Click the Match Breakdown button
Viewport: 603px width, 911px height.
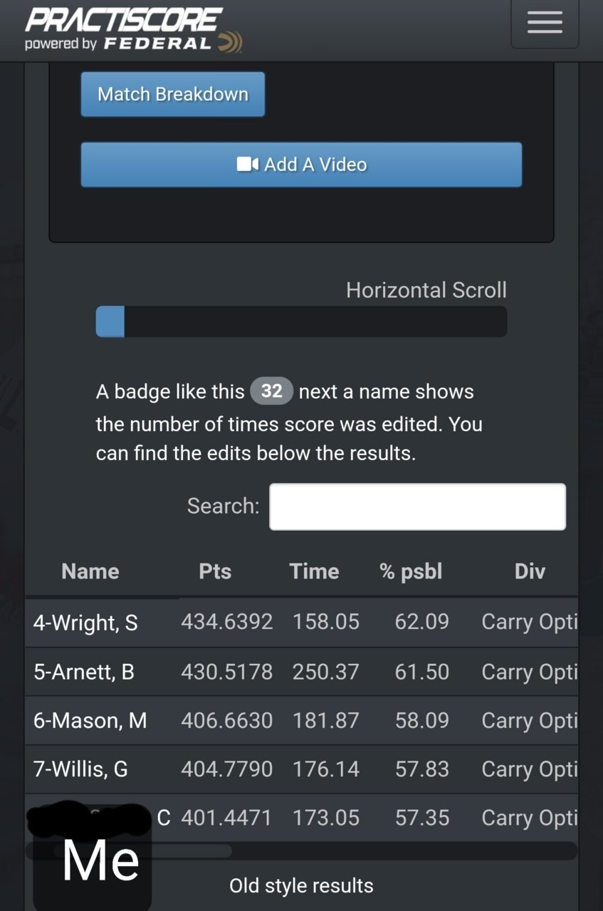(x=173, y=94)
